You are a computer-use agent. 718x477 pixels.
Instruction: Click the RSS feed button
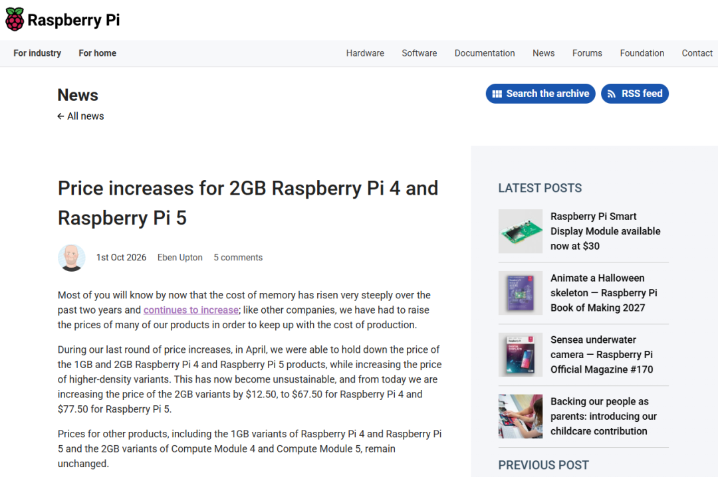click(x=635, y=94)
